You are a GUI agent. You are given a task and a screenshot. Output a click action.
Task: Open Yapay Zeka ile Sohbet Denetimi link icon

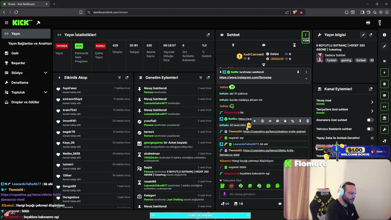click(372, 138)
